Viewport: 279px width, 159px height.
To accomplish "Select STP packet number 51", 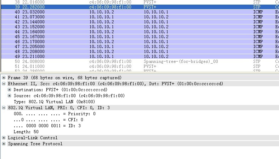I will click(106, 66).
